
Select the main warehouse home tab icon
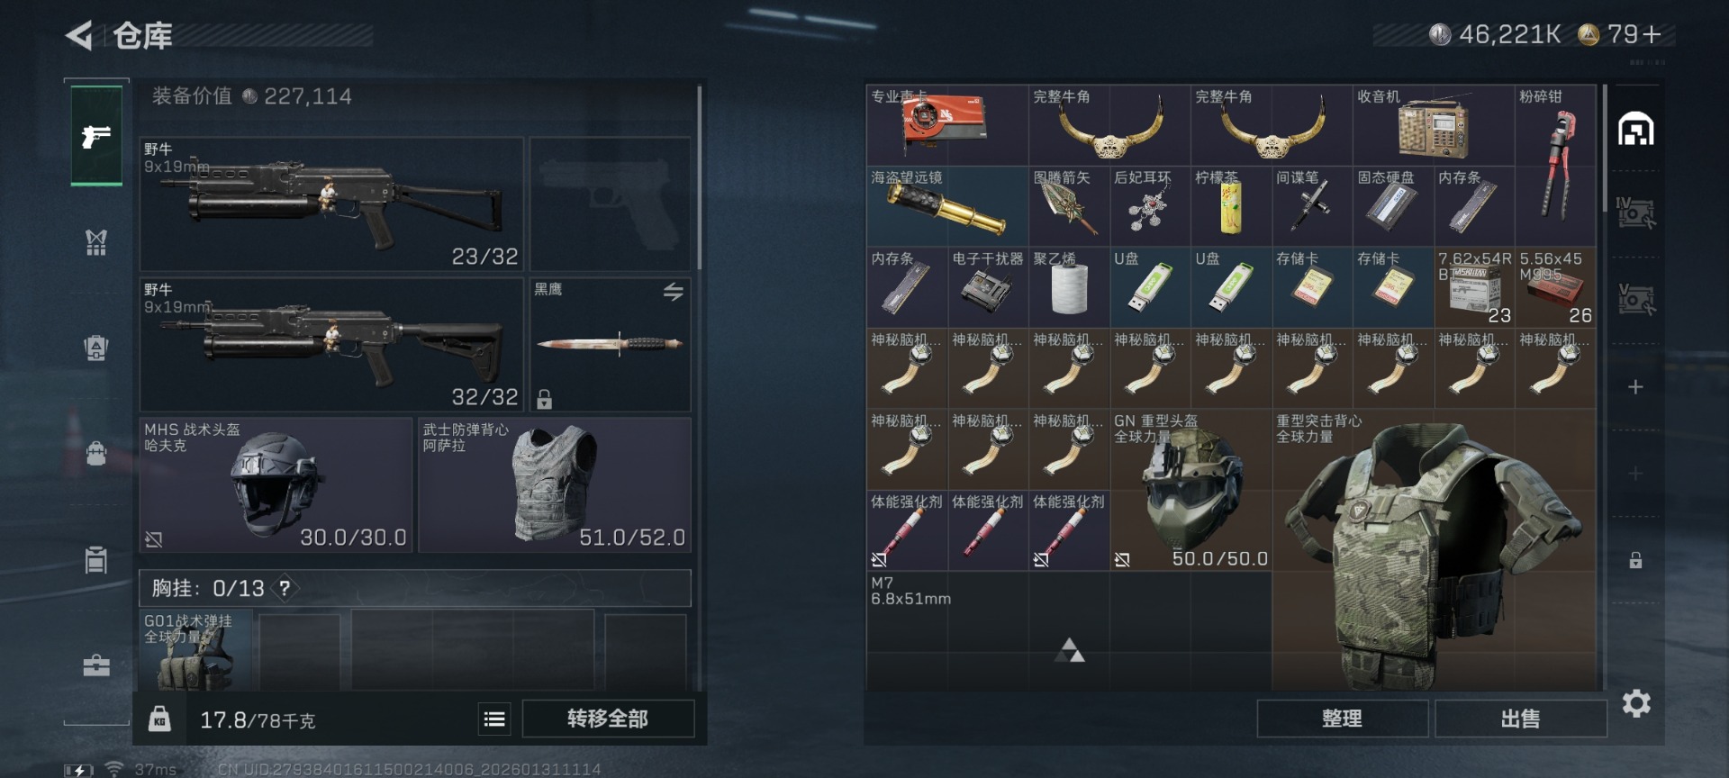tap(1636, 130)
